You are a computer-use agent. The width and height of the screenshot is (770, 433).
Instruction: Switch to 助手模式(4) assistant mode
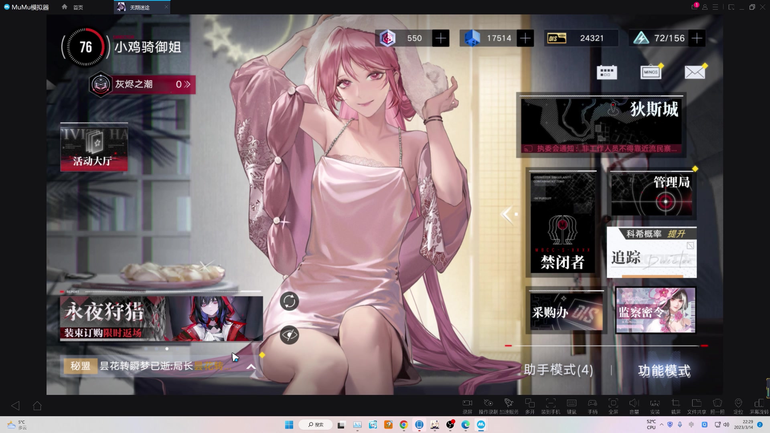point(558,370)
